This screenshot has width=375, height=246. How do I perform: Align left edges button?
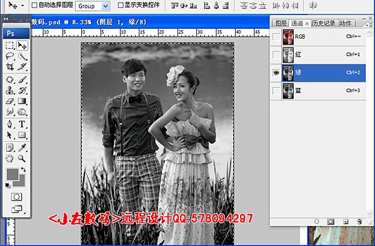(x=207, y=6)
